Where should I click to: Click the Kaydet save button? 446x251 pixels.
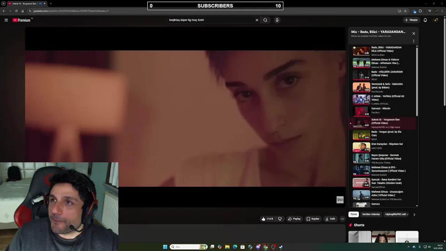click(313, 219)
